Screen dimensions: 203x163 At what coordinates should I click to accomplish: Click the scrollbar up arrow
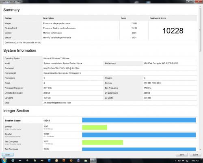[x=200, y=7]
